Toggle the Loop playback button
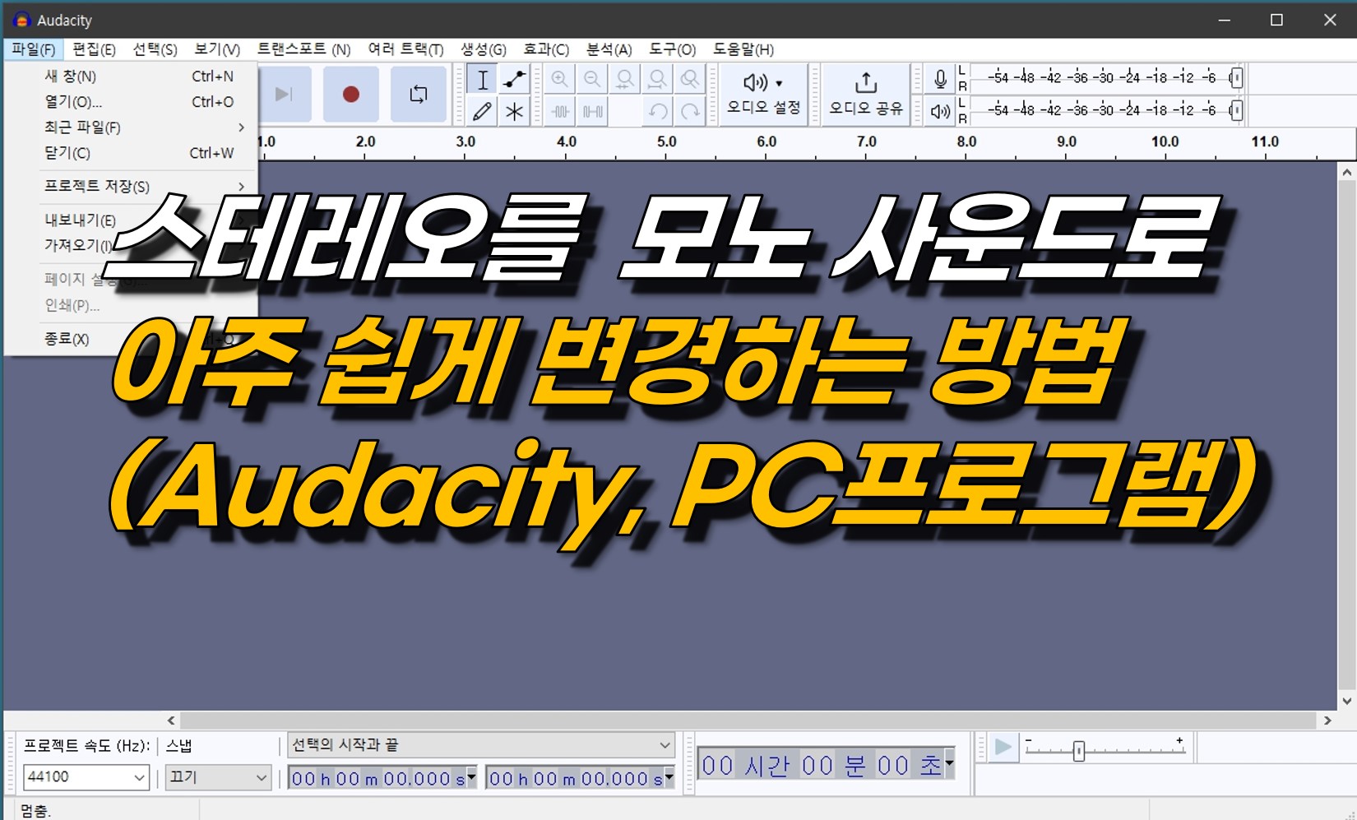Viewport: 1357px width, 820px height. (418, 94)
